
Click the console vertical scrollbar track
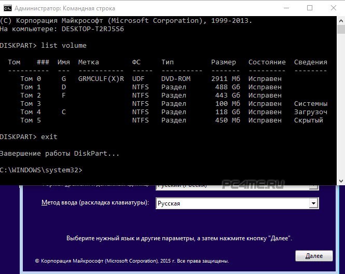(x=340, y=104)
